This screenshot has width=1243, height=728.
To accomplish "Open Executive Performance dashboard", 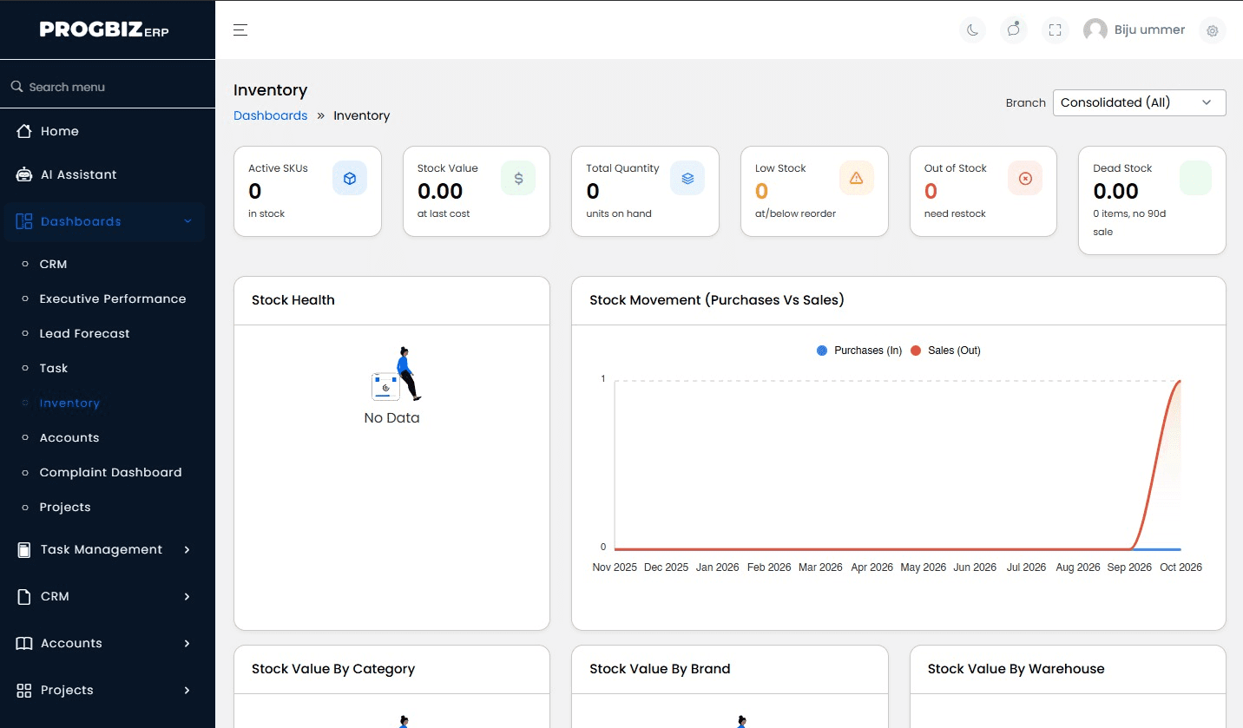I will tap(113, 298).
